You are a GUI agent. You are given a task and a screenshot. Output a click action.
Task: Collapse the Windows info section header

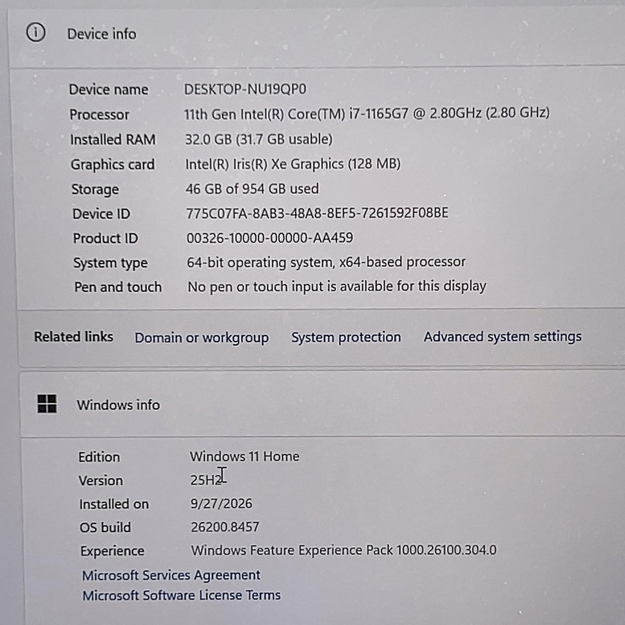point(323,405)
